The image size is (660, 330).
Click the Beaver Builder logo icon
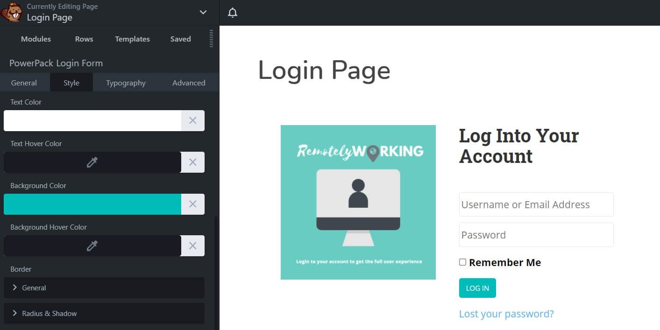[12, 12]
